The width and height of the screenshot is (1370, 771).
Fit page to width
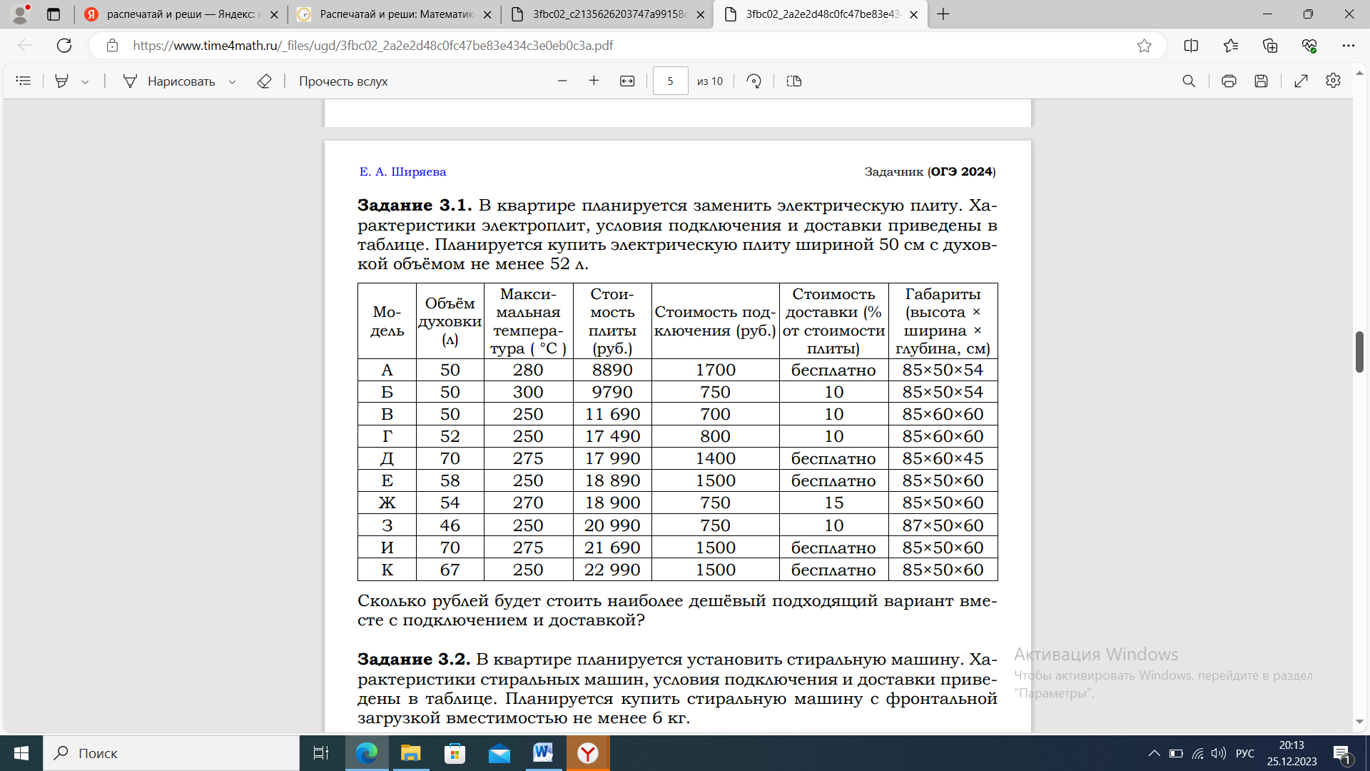point(627,81)
